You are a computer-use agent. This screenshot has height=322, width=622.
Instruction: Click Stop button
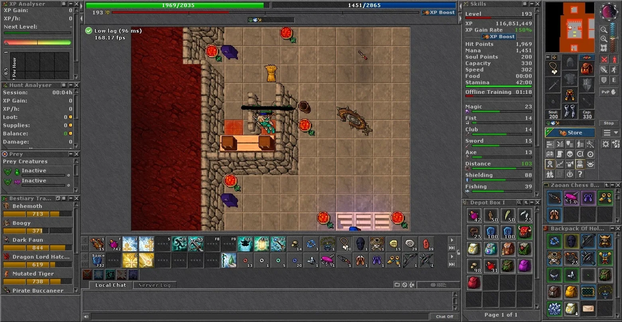pos(609,123)
